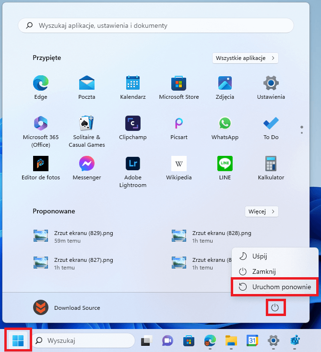Click the Start menu search field
Viewport: 321px width, 352px height.
[x=156, y=25]
